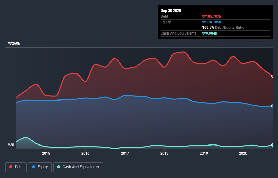The height and width of the screenshot is (178, 278).
Task: Click the 168.5% Debt/Equity Ratio text
Action: tap(223, 27)
